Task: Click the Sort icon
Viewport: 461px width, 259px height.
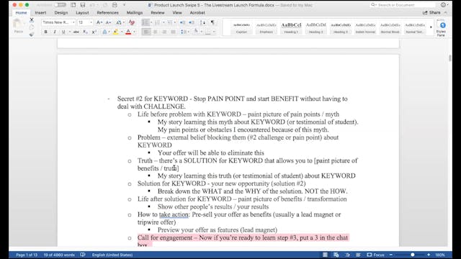Action: (x=202, y=22)
